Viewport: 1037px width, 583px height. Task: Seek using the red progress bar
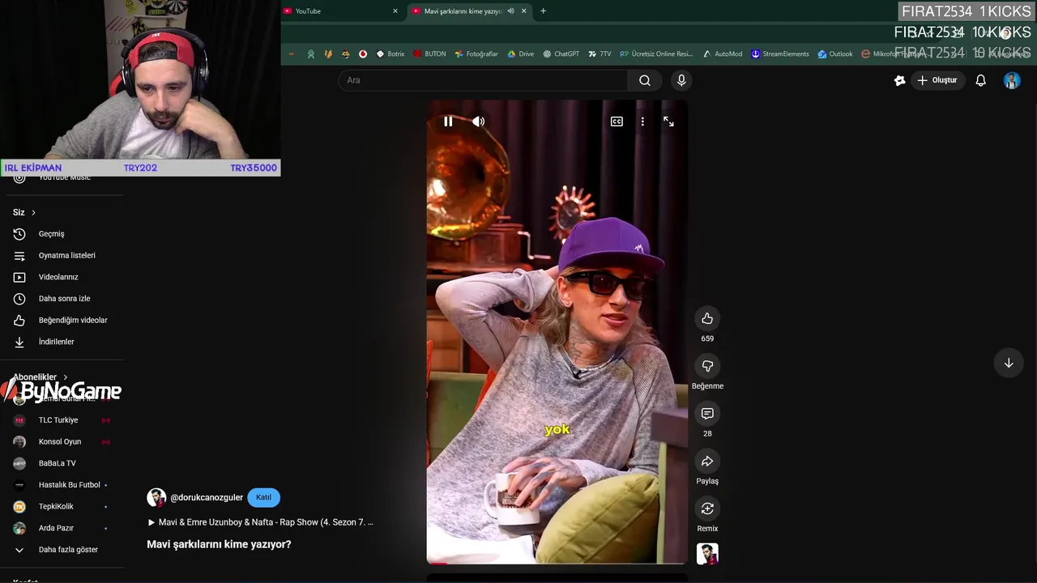557,562
